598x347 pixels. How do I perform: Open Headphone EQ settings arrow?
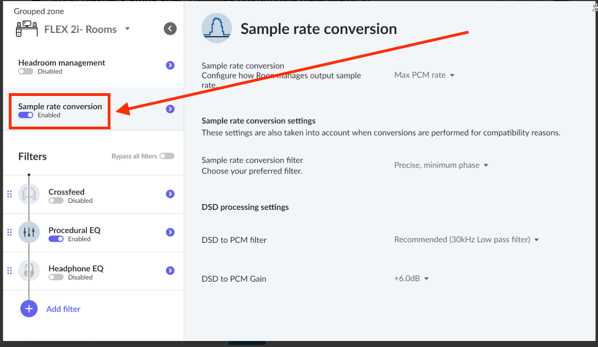click(x=170, y=270)
